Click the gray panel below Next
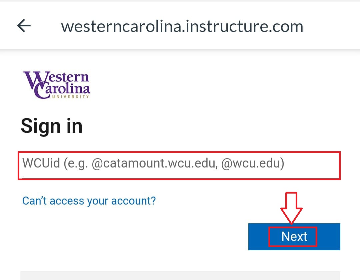Image resolution: width=360 pixels, height=280 pixels. tap(180, 275)
